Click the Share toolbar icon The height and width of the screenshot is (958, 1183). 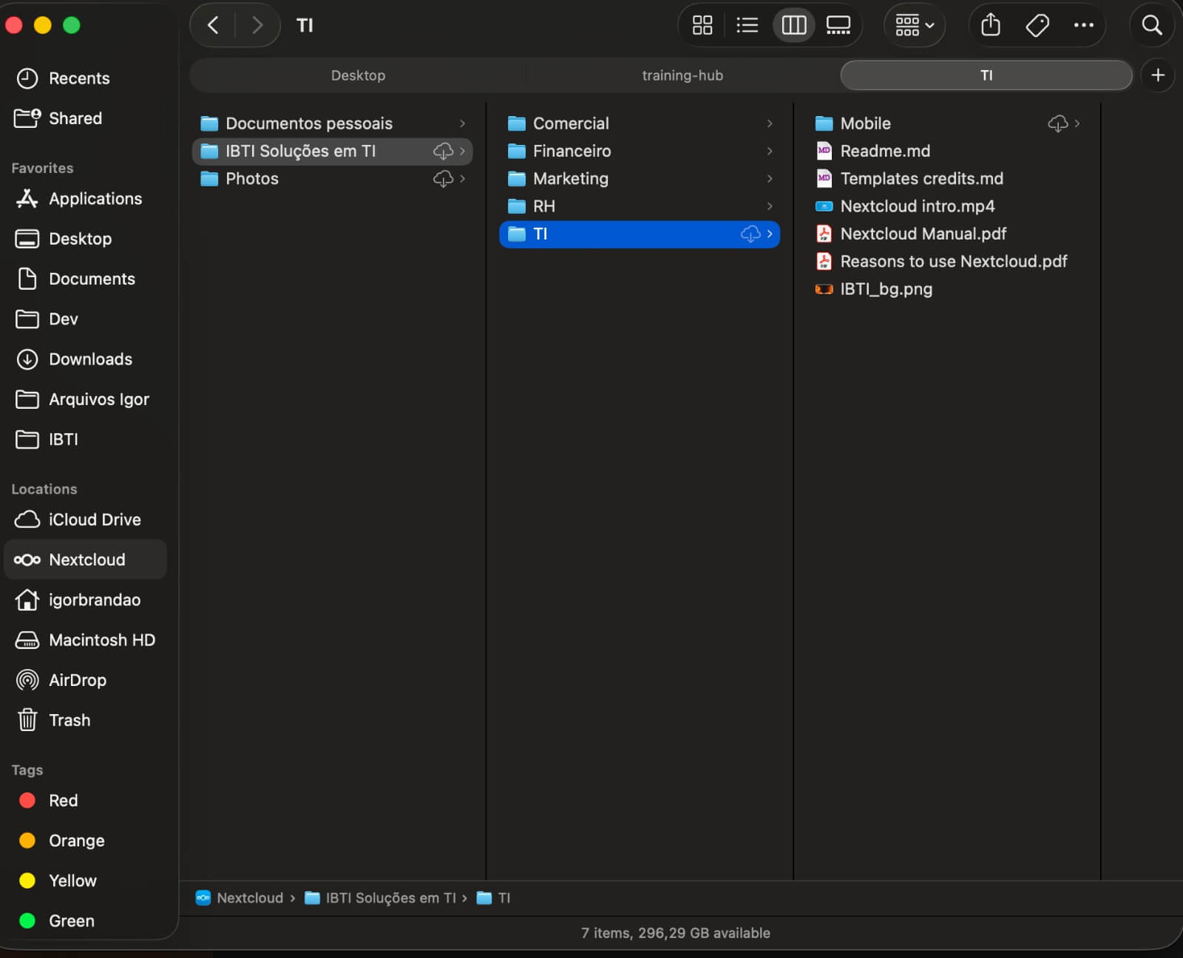pyautogui.click(x=990, y=25)
